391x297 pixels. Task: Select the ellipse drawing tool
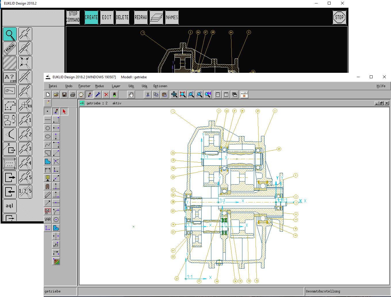click(48, 136)
